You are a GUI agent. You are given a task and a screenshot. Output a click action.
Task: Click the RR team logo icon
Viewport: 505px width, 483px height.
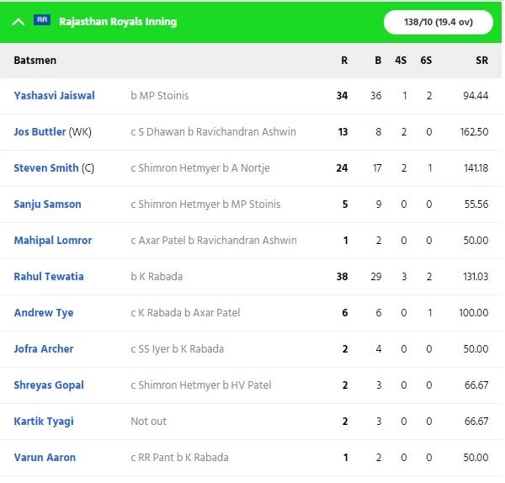point(42,20)
